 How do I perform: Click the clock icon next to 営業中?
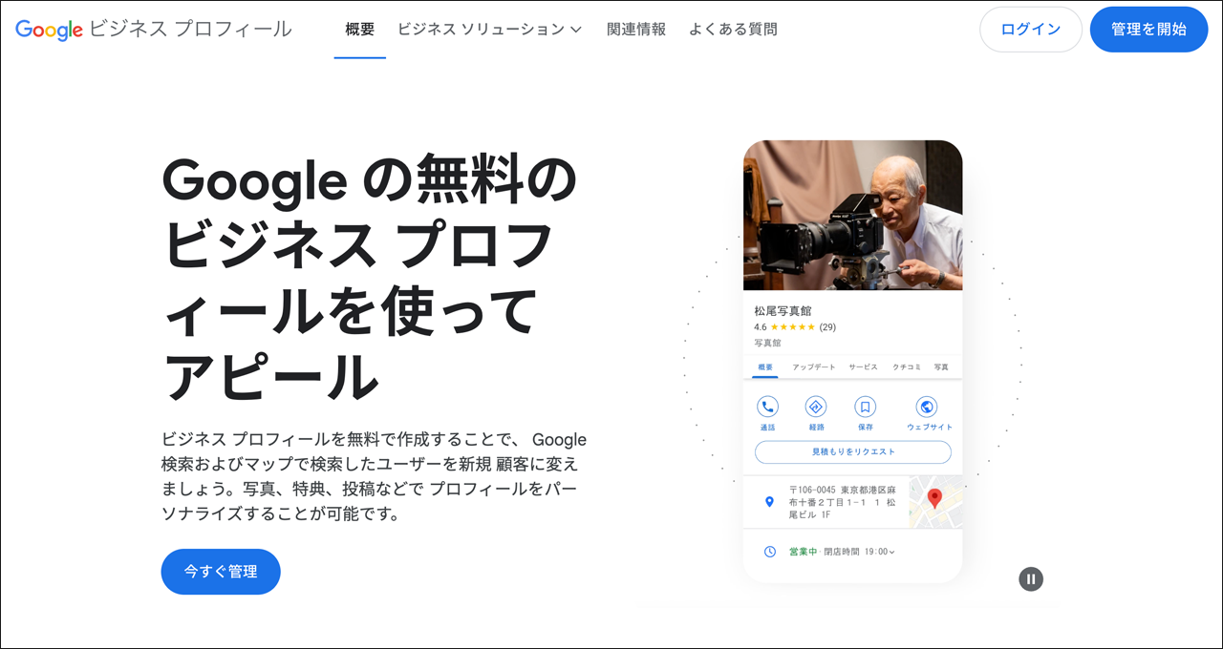tap(770, 552)
